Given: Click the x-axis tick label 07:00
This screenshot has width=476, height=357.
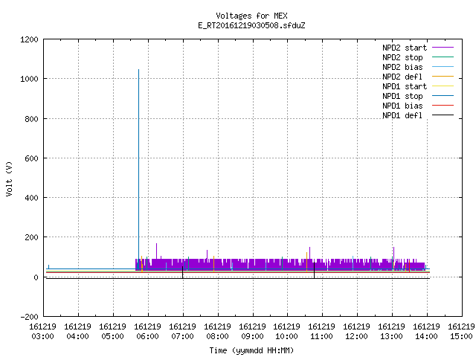Looking at the screenshot, I should pos(182,337).
